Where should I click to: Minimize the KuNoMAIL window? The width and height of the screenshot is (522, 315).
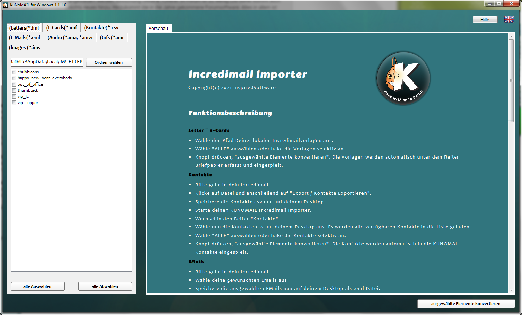pos(490,3)
